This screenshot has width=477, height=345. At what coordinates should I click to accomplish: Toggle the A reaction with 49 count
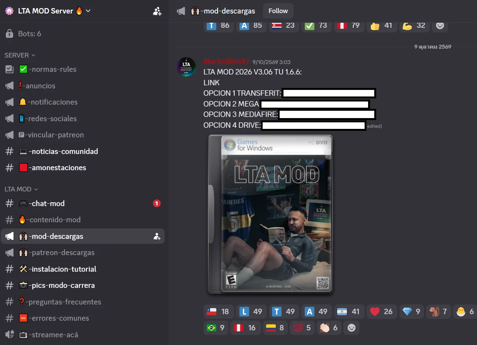pos(316,311)
